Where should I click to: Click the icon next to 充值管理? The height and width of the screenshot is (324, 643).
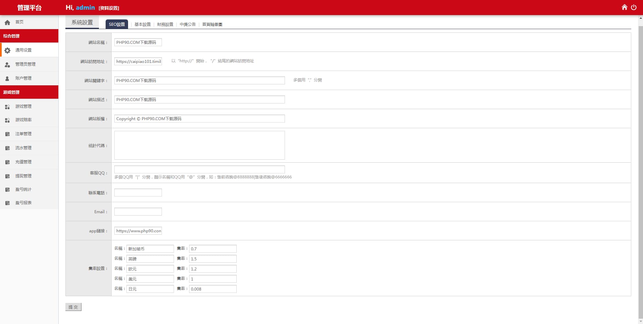point(7,162)
